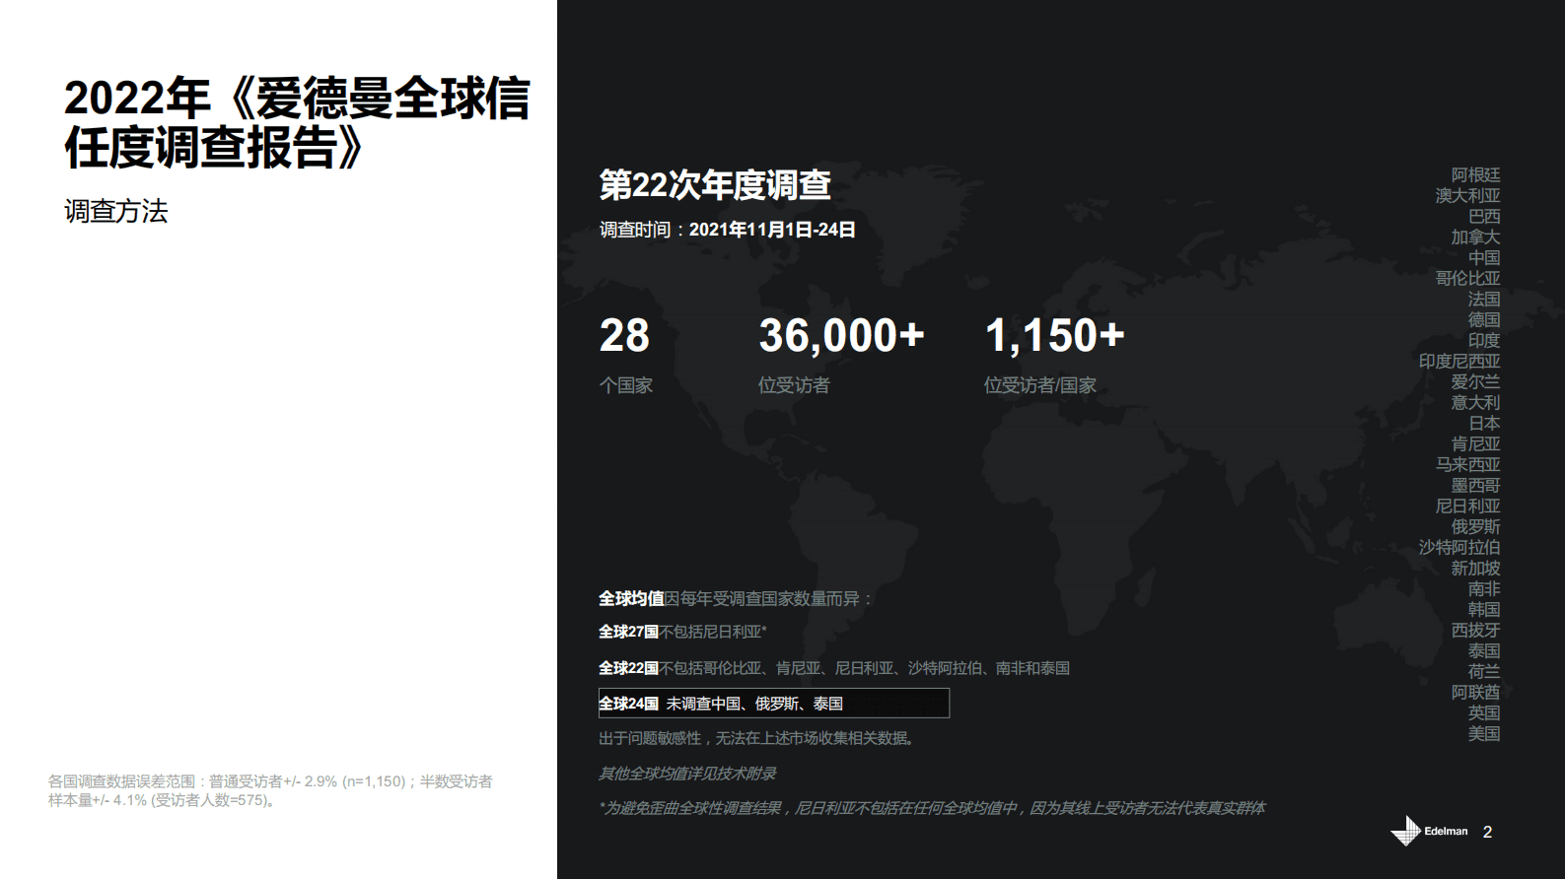Click country 阿联酋
Image resolution: width=1565 pixels, height=879 pixels.
click(x=1475, y=693)
